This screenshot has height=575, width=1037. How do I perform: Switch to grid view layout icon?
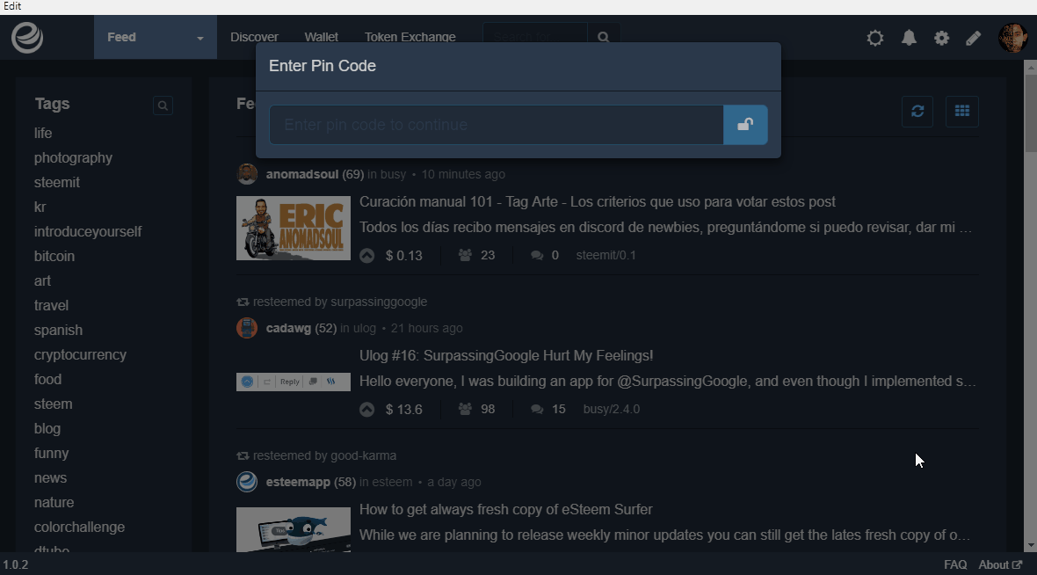point(962,111)
